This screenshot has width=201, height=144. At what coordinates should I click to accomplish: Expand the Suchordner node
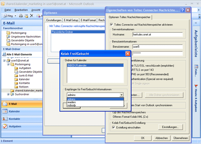8,94
